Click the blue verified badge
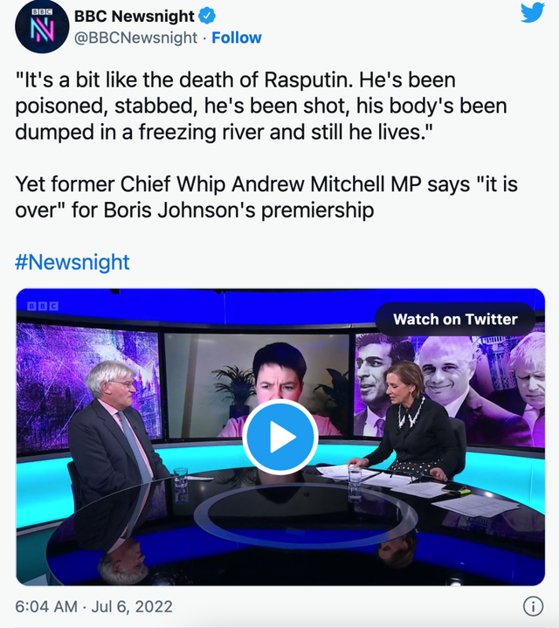Viewport: 559px width, 628px height. [x=207, y=16]
